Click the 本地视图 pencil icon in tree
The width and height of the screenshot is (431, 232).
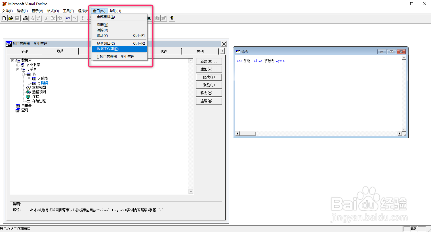28,88
